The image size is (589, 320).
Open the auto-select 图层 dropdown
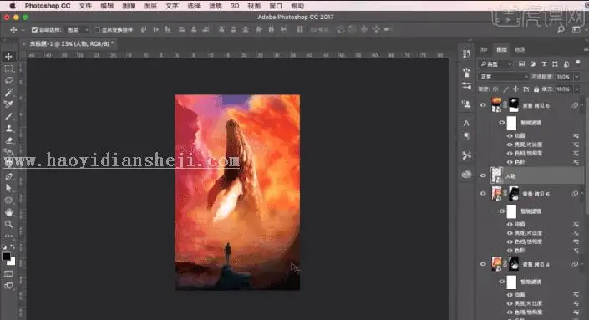tap(78, 29)
